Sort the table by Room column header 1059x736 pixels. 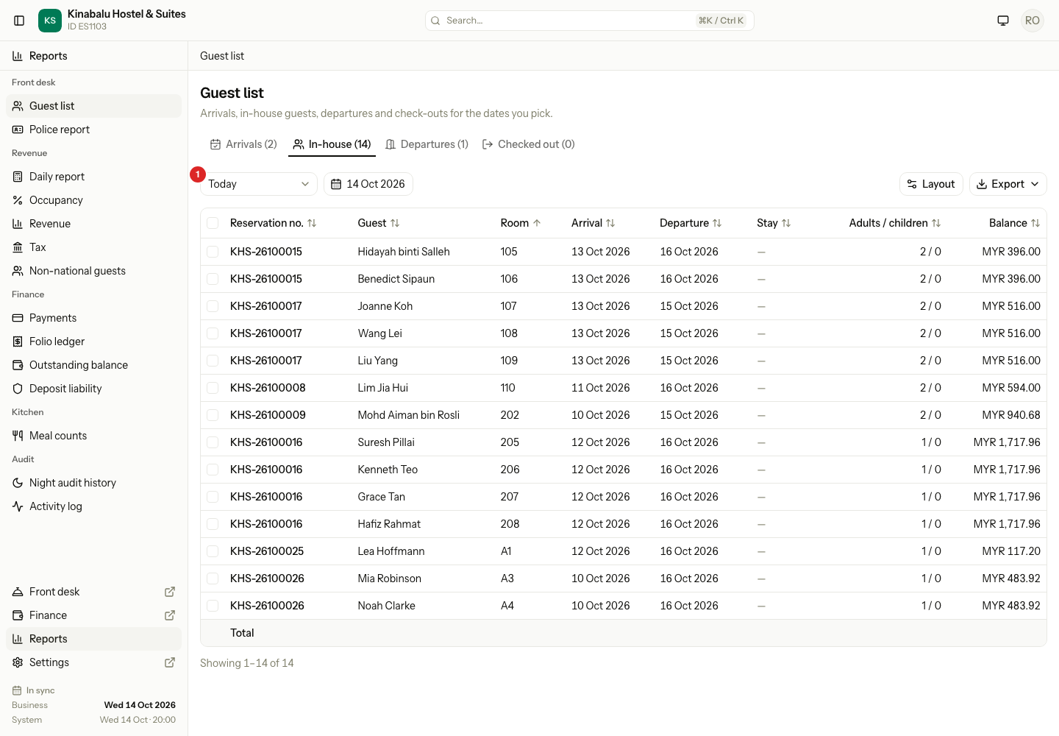[x=521, y=223]
